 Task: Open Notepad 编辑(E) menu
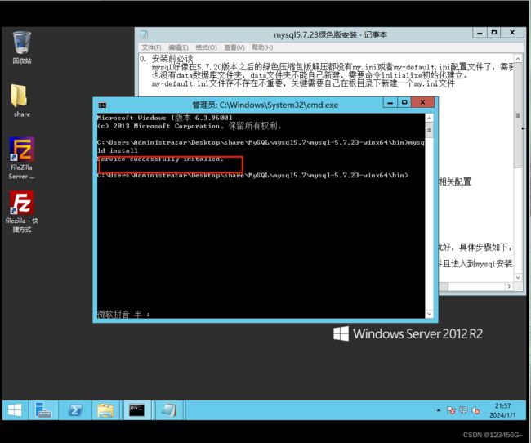point(178,47)
